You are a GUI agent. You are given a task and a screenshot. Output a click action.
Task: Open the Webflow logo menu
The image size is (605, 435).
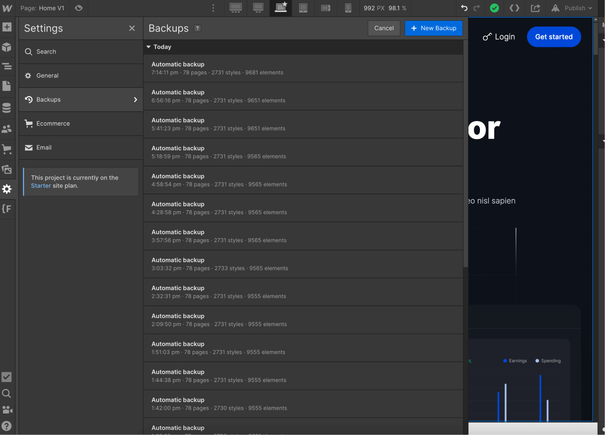pos(7,8)
